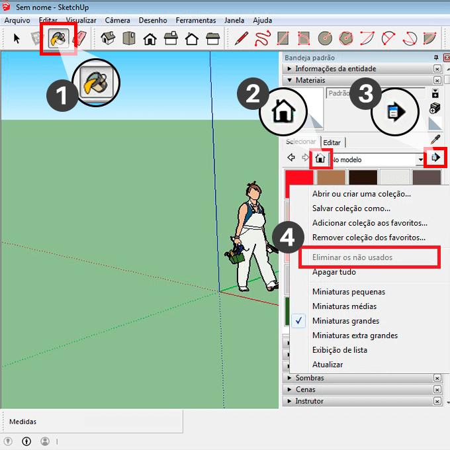The width and height of the screenshot is (450, 450).
Task: Choose Miniaturas grandes thumbnail size
Action: pos(345,321)
